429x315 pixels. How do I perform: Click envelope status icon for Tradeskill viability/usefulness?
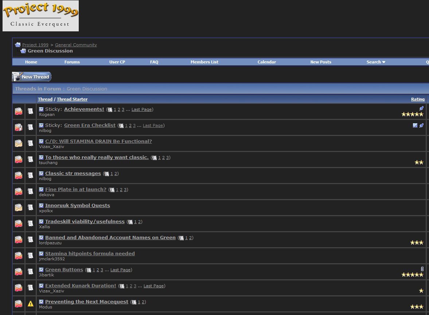point(19,223)
